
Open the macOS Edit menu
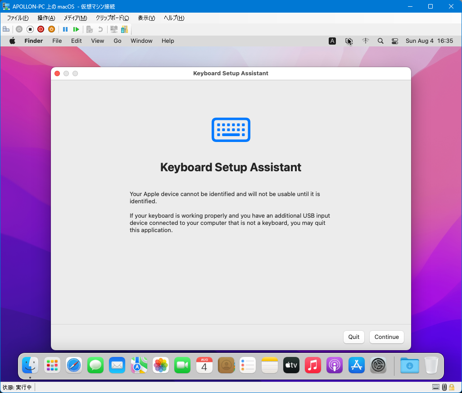tap(76, 41)
